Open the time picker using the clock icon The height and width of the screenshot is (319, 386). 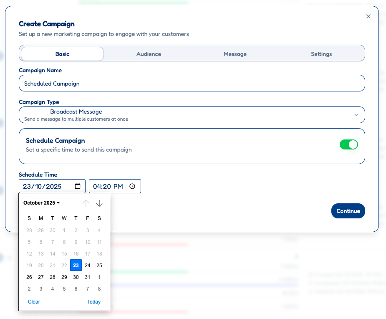point(132,186)
